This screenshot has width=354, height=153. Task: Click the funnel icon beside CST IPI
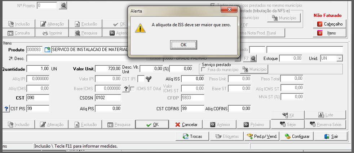pyautogui.click(x=148, y=79)
